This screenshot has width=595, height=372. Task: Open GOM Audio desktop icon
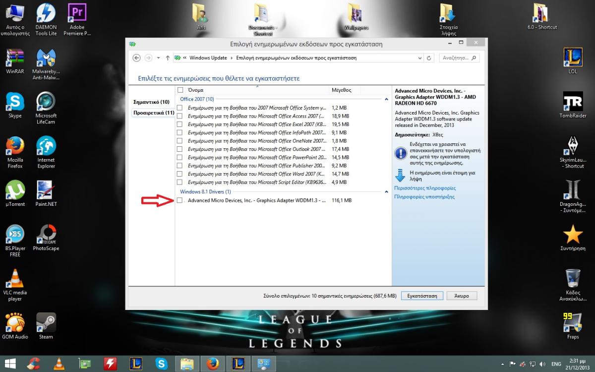pos(15,326)
